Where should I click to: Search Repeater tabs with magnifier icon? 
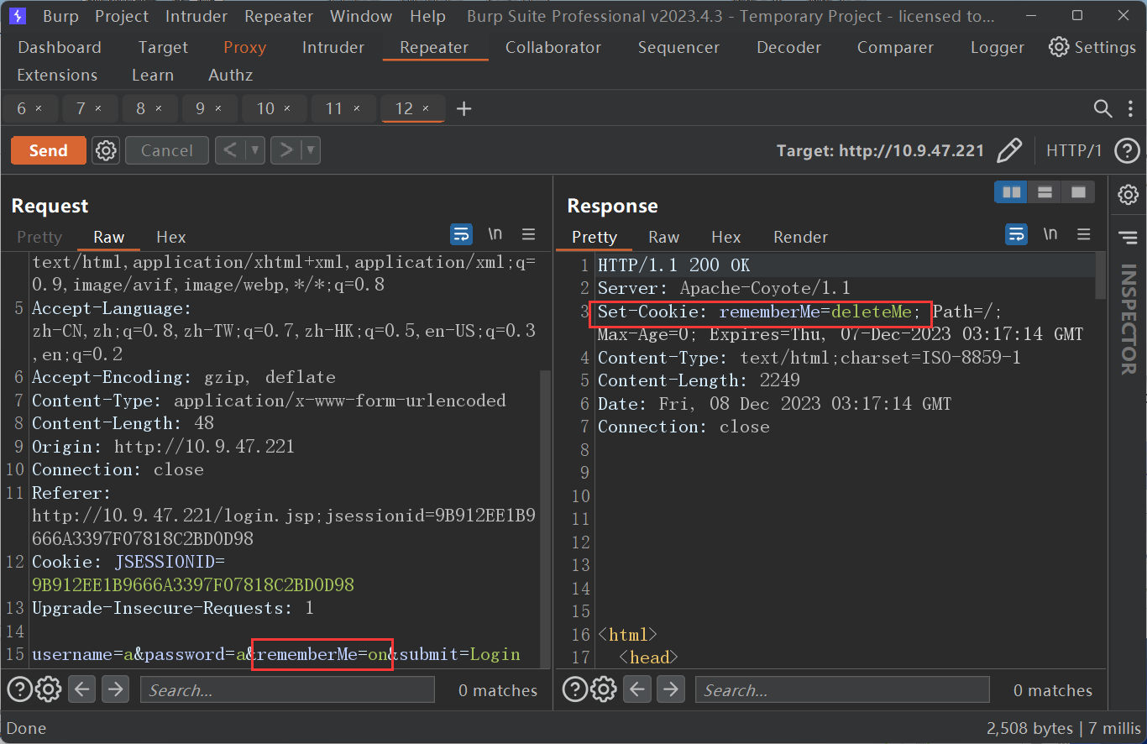point(1102,108)
